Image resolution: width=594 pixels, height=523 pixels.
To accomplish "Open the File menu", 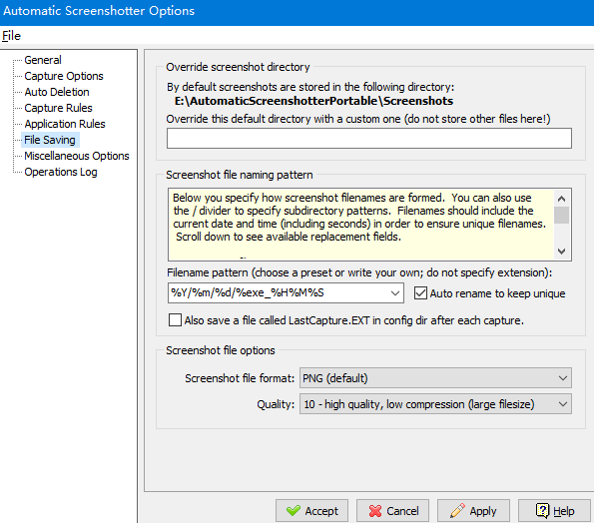I will pyautogui.click(x=11, y=36).
